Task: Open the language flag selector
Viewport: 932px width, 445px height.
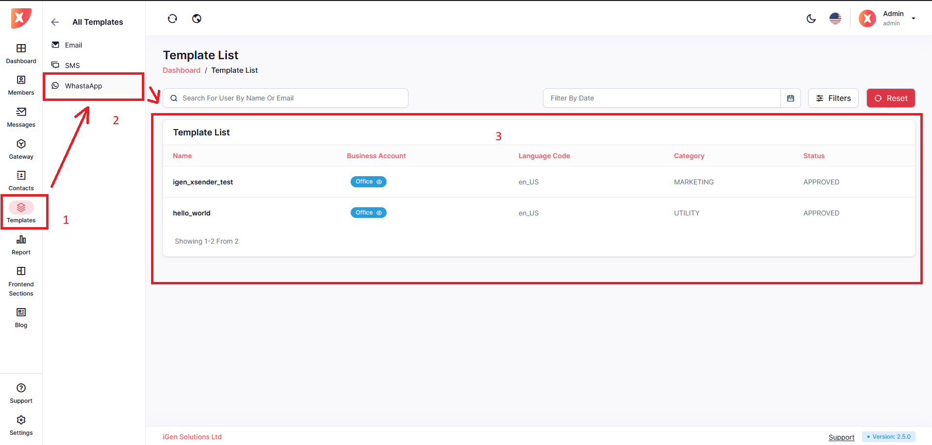Action: (x=835, y=18)
